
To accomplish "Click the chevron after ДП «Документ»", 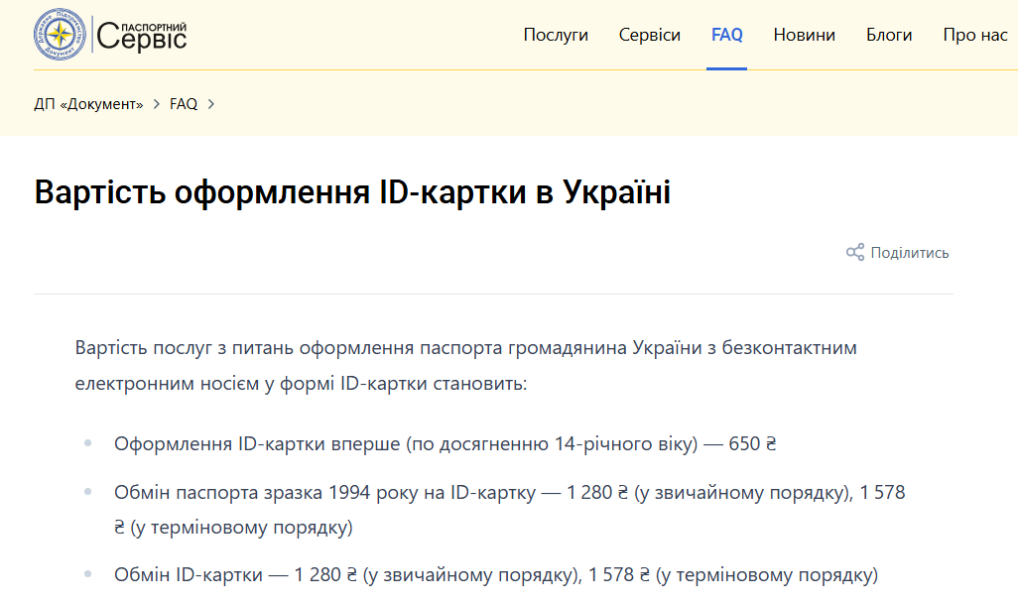I will pos(155,103).
